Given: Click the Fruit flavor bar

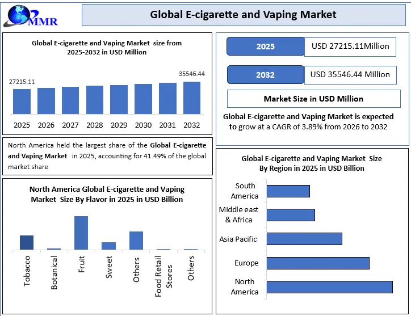Looking at the screenshot, I should point(81,233).
